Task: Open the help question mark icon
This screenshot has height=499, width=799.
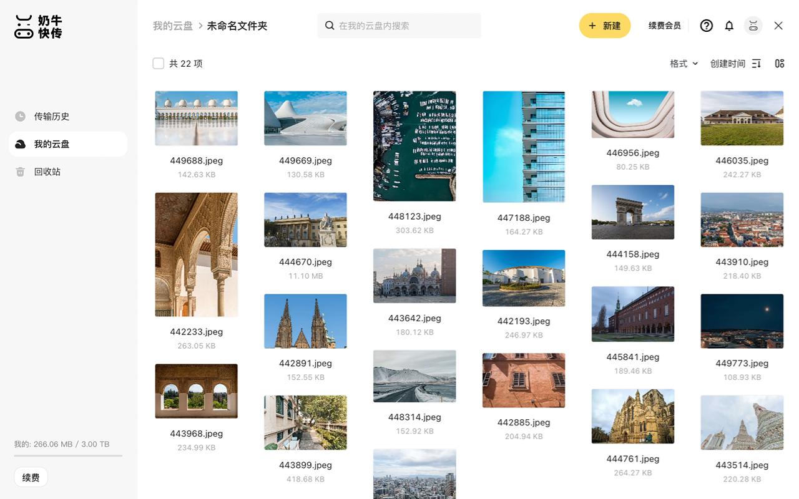Action: click(706, 26)
